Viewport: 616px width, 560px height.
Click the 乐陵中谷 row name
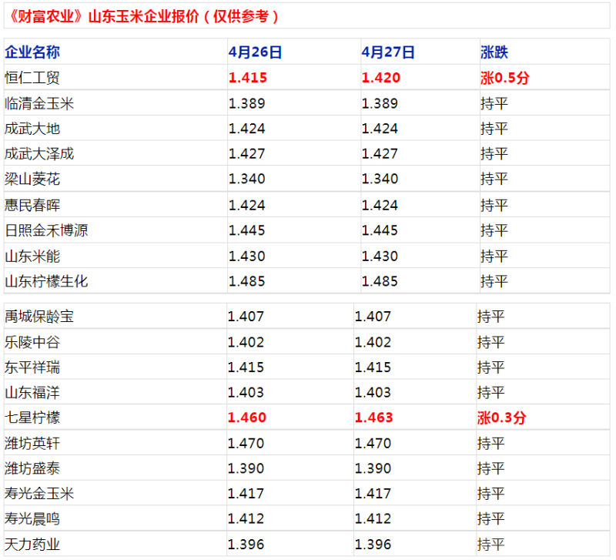tap(32, 342)
